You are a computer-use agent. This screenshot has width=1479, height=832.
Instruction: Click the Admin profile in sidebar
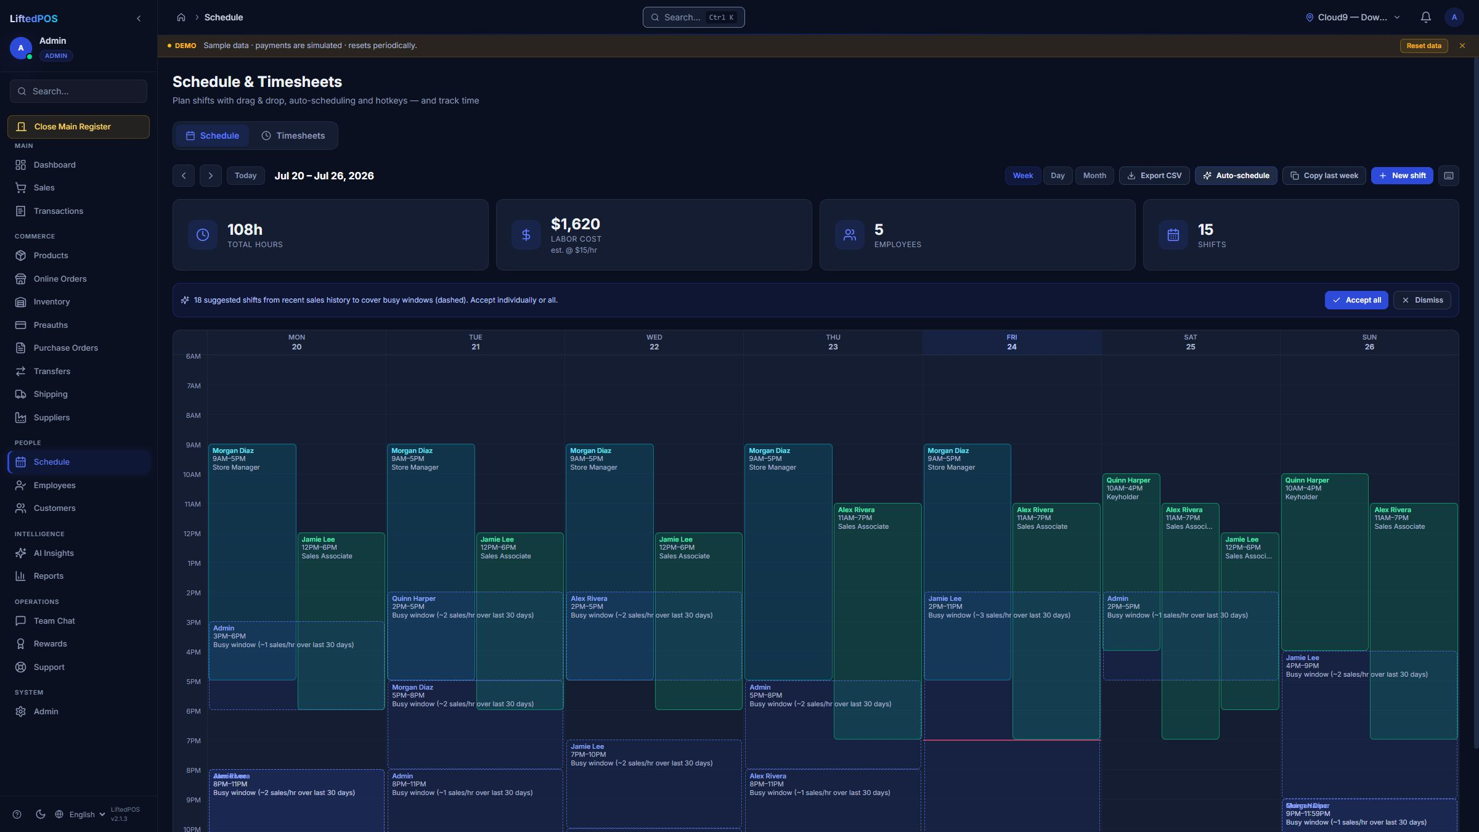(42, 48)
